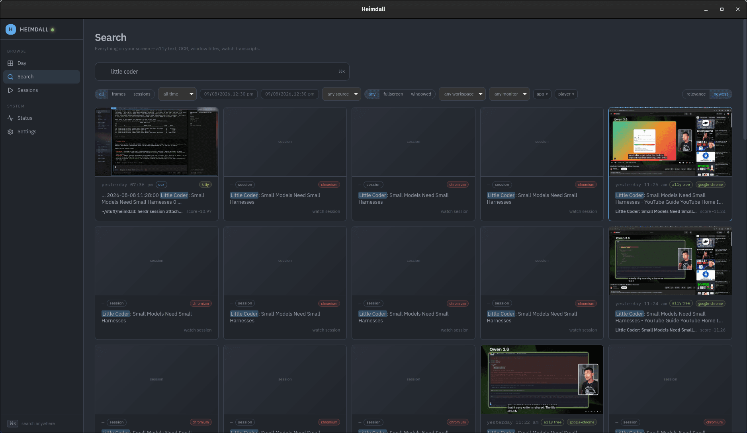Screen dimensions: 747x433
Task: Click the 'score -11.24' text
Action: pyautogui.click(x=713, y=212)
